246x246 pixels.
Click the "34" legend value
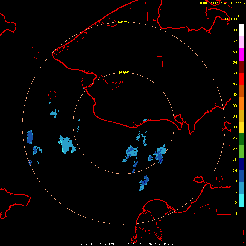235,116
